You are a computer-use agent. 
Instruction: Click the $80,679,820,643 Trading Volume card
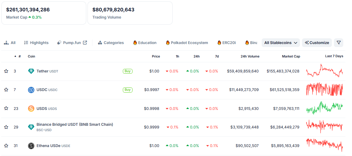point(130,13)
